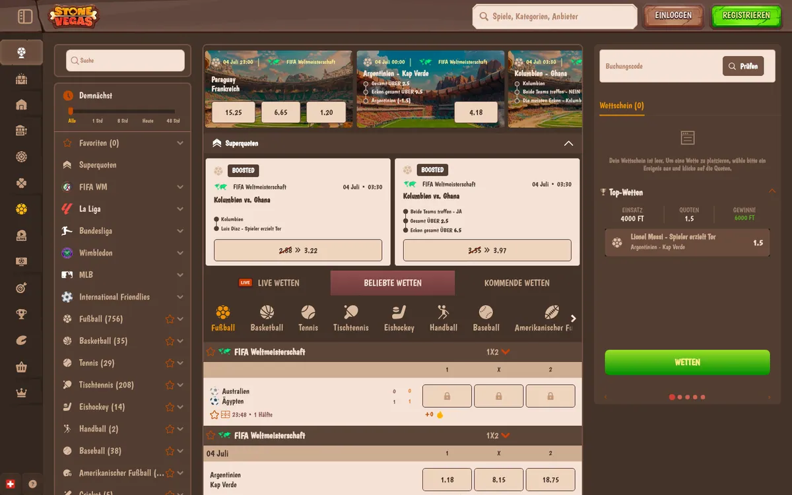Click the Buchungscode input field
The width and height of the screenshot is (792, 495).
(661, 66)
